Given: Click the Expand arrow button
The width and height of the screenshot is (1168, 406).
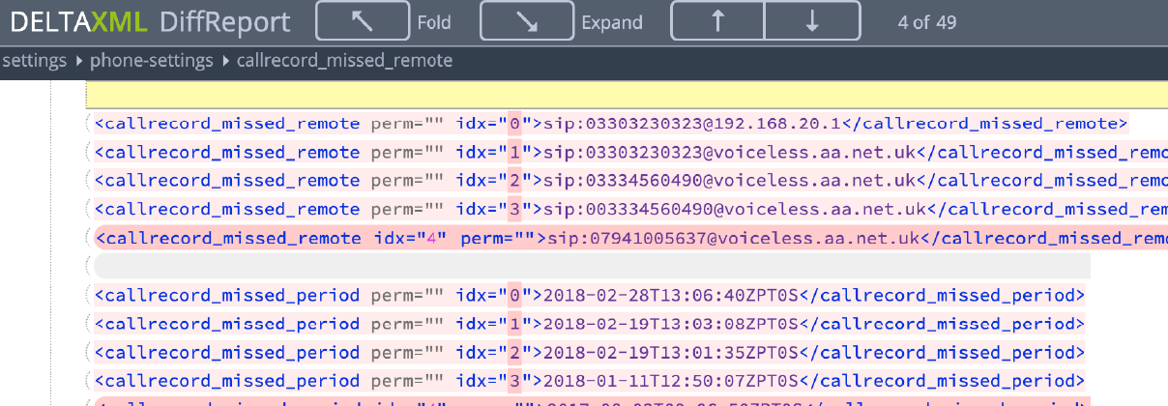Looking at the screenshot, I should (x=527, y=21).
